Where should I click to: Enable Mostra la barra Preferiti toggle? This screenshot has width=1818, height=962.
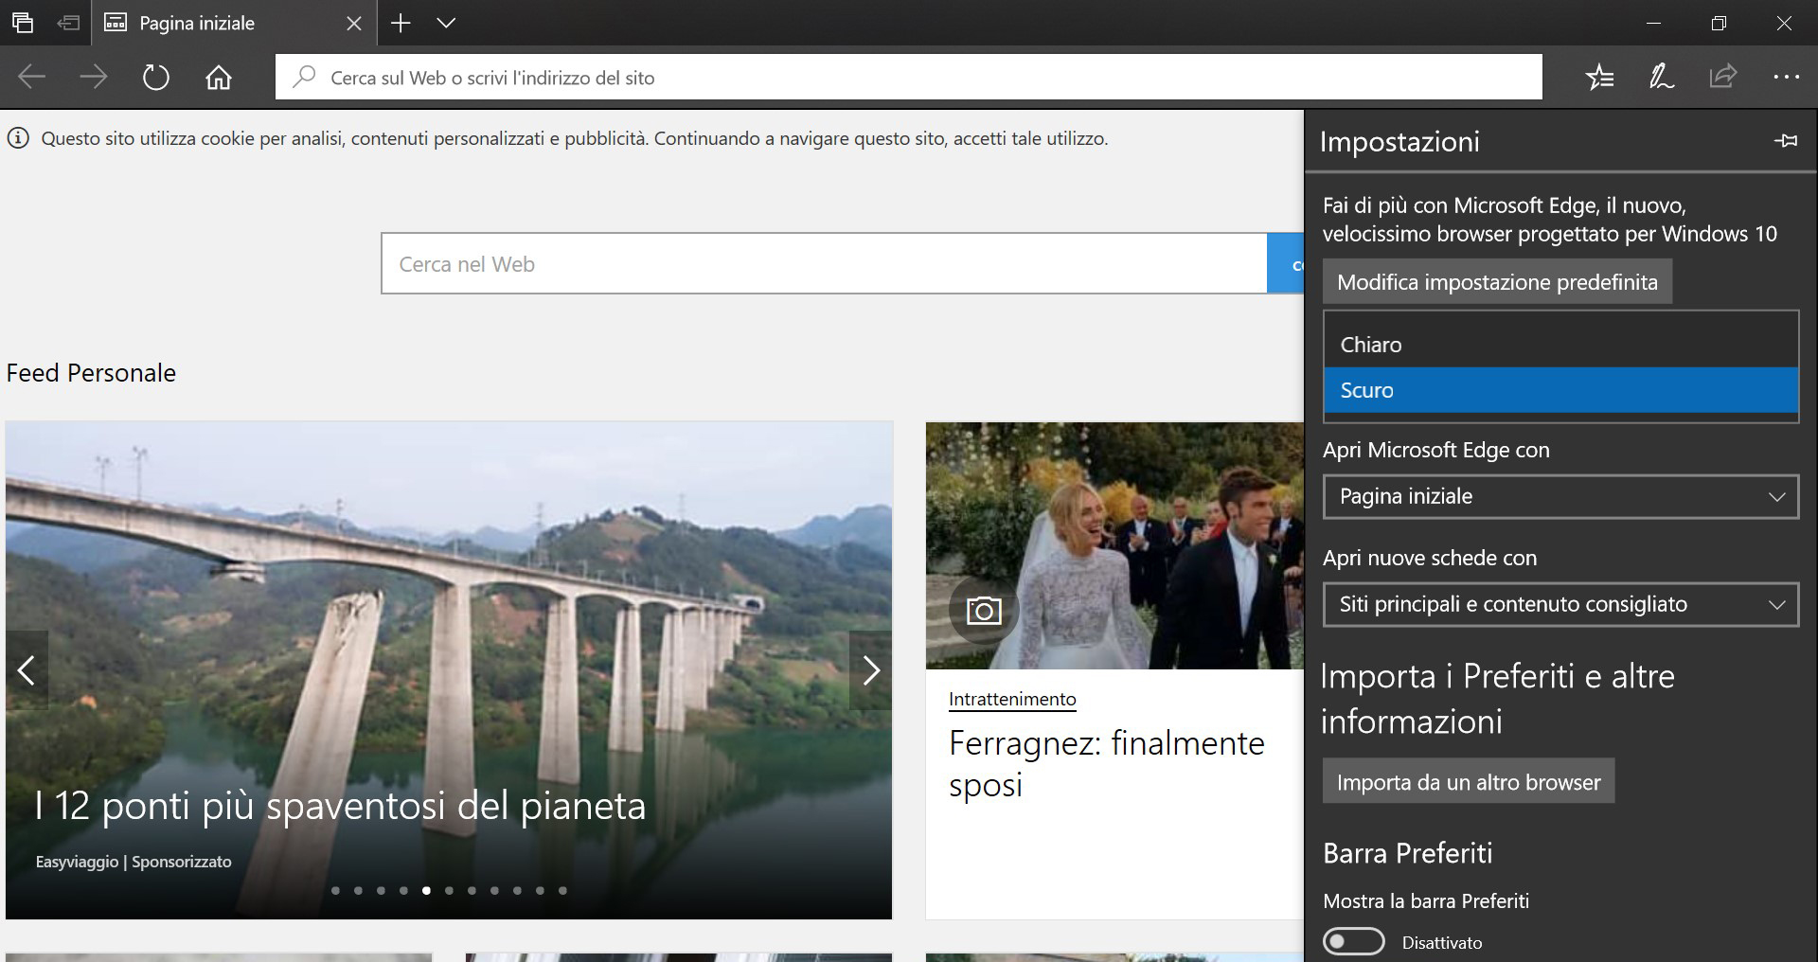tap(1354, 941)
